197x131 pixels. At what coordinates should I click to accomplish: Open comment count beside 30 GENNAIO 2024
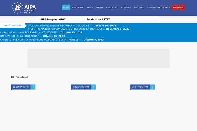click(x=33, y=87)
